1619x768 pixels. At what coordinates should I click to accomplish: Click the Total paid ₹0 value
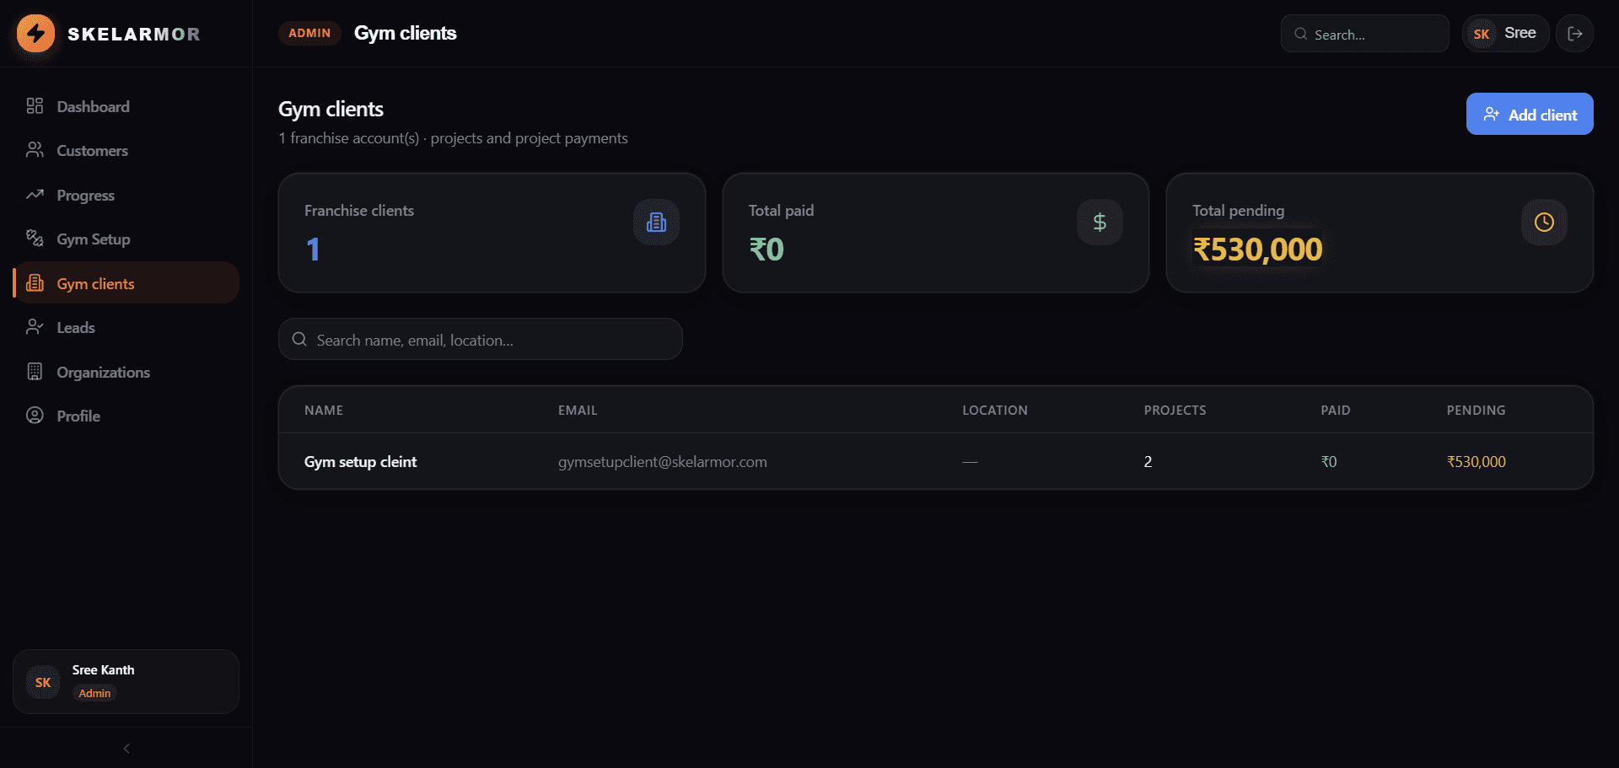pos(766,250)
